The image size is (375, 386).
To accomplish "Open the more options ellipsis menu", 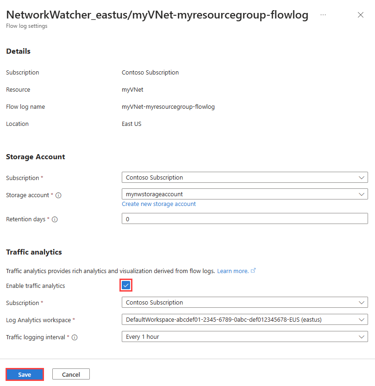I will pos(323,15).
